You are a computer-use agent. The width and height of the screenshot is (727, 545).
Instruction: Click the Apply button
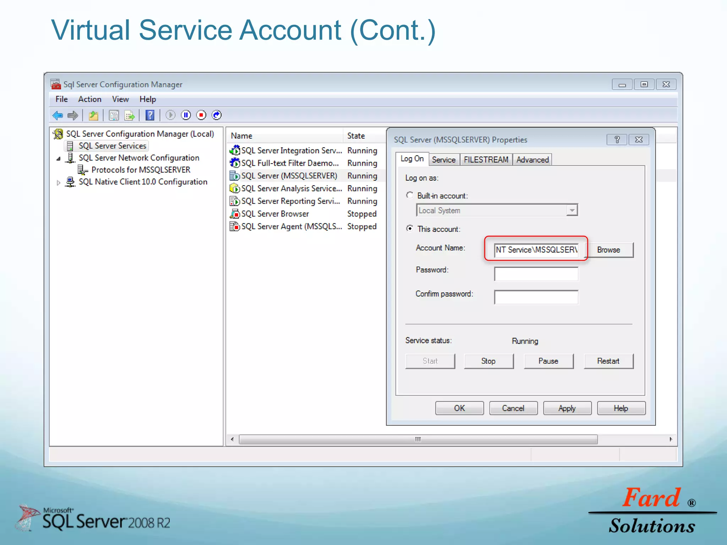tap(567, 408)
